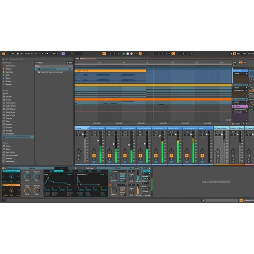Viewport: 254px width, 254px height.
Task: Click the tempo follower icon next to Link
Action: click(x=17, y=54)
